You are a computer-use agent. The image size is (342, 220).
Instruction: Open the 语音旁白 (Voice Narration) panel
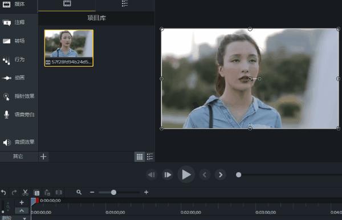point(19,115)
